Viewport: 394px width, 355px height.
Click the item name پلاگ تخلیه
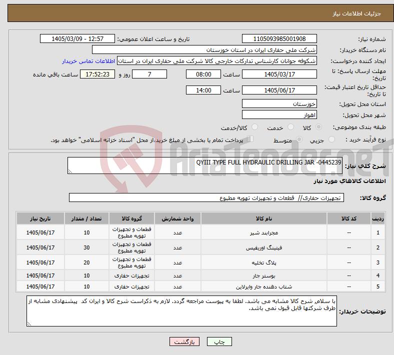pos(264,262)
